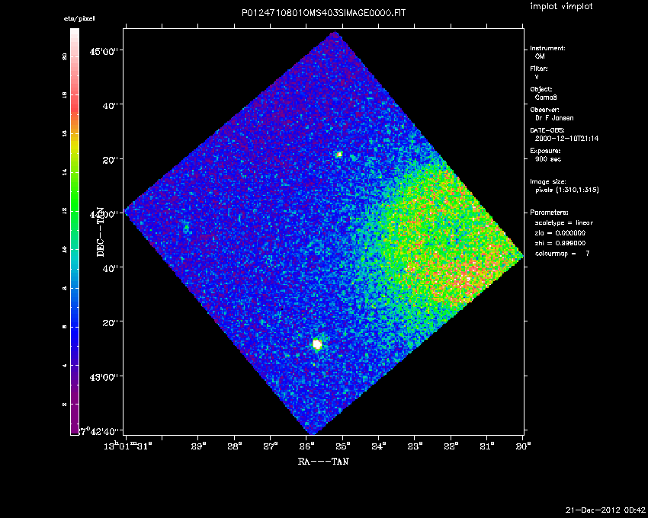648x518 pixels.
Task: Click the 21s RA tick label
Action: pos(487,446)
